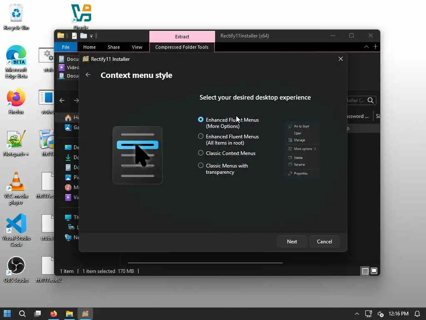426x320 pixels.
Task: Click the Next button in installer
Action: click(x=292, y=241)
